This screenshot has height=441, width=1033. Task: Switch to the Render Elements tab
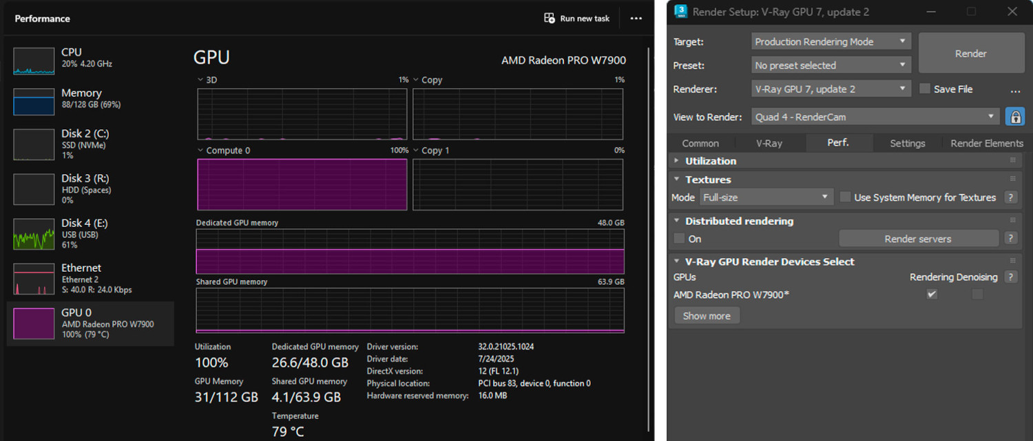[x=986, y=143]
